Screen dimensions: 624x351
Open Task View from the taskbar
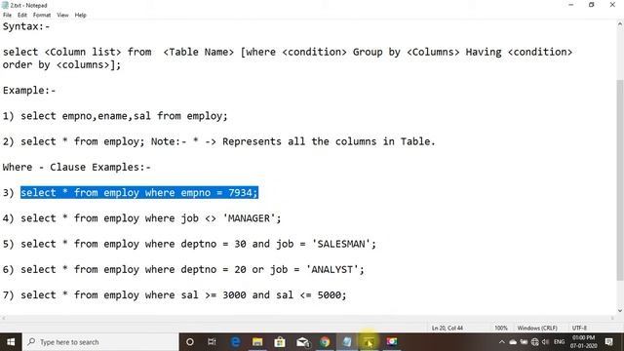click(x=212, y=342)
